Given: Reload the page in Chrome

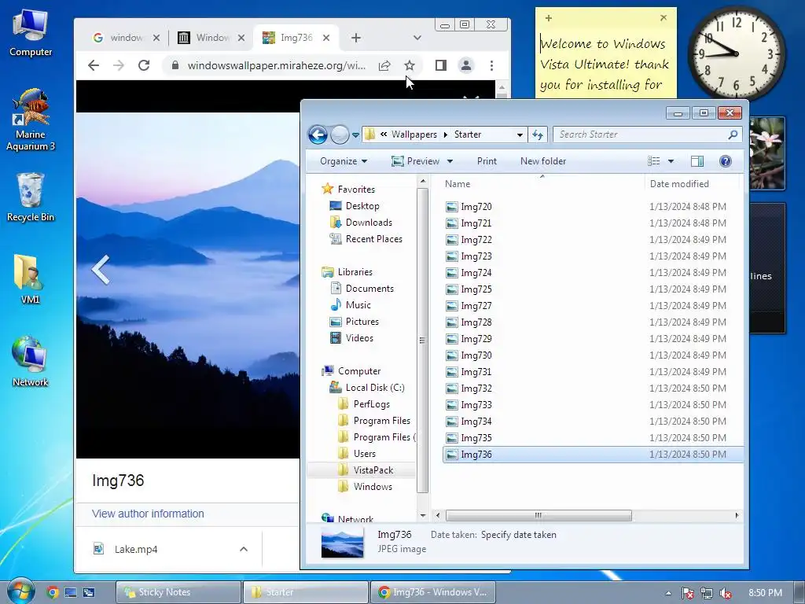Looking at the screenshot, I should 145,65.
